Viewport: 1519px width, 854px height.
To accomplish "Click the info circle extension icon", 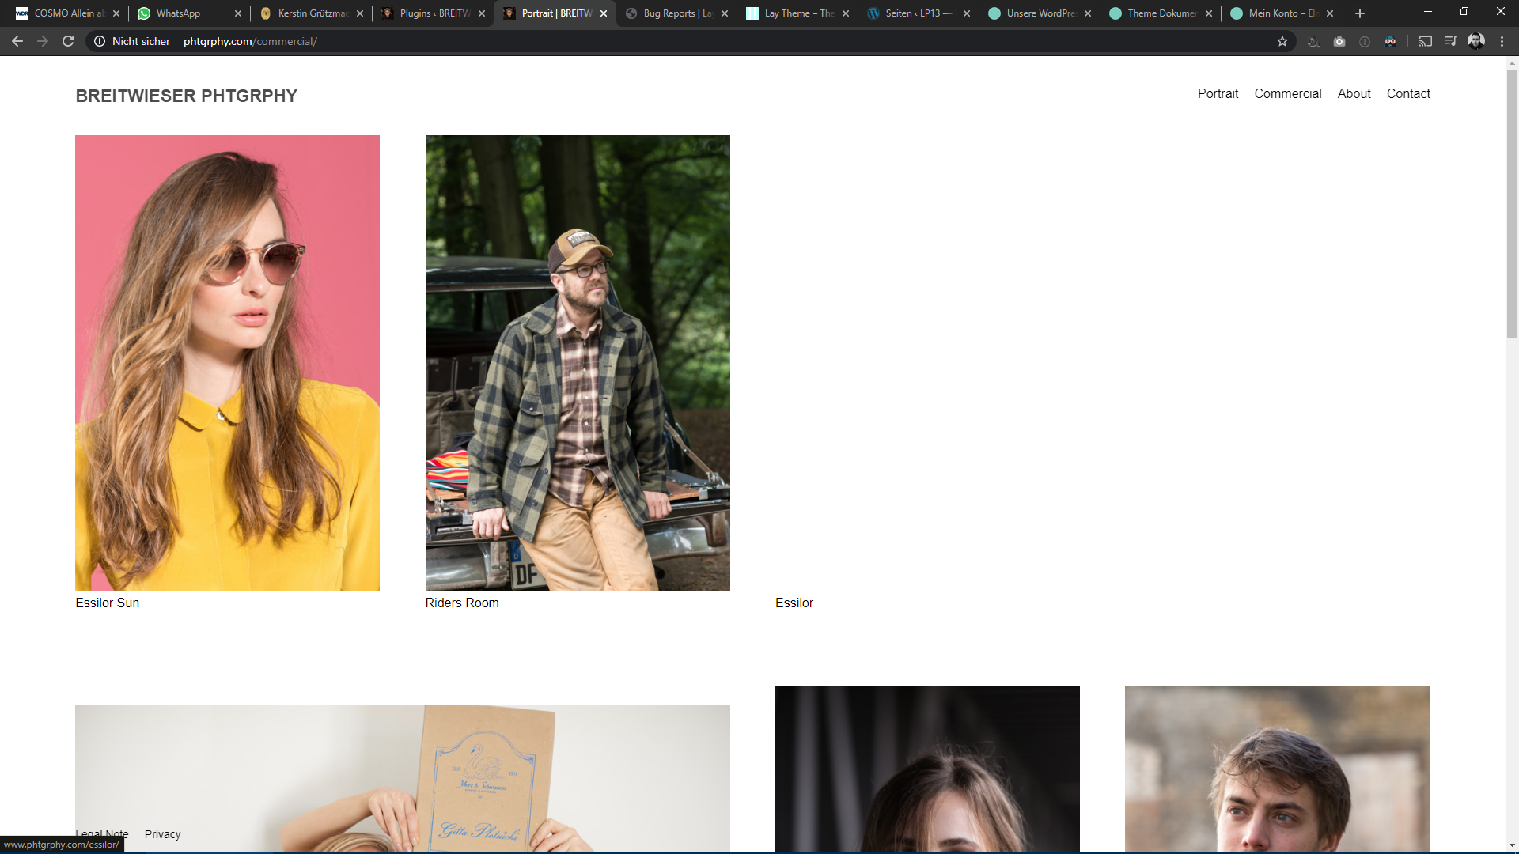I will 1364,41.
